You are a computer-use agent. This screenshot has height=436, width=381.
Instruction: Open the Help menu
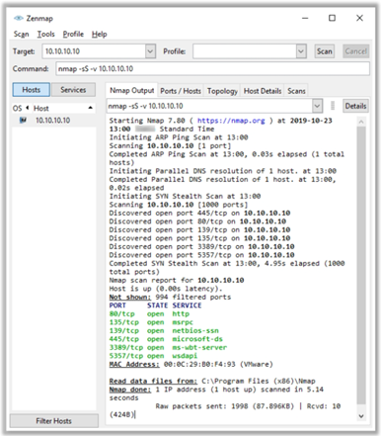click(x=99, y=35)
